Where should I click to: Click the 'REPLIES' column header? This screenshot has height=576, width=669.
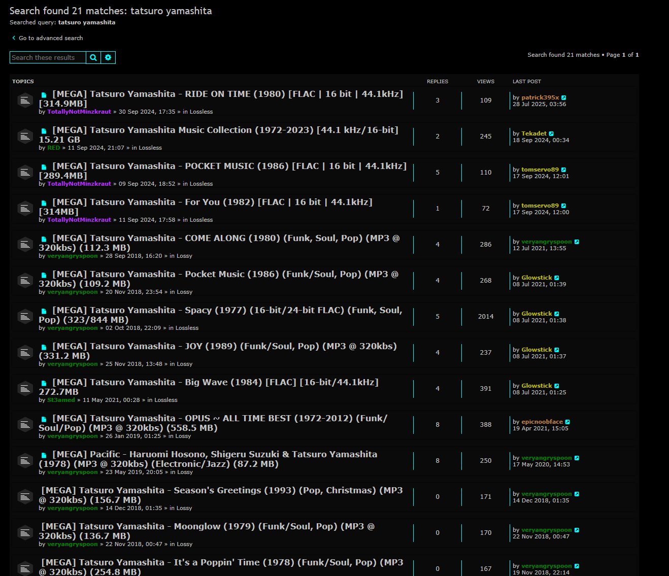pyautogui.click(x=438, y=82)
